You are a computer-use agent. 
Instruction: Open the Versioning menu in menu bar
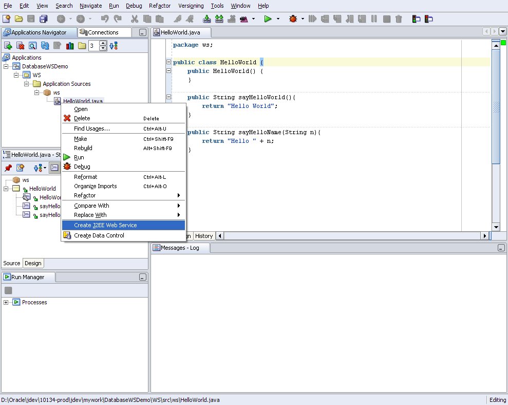(191, 6)
